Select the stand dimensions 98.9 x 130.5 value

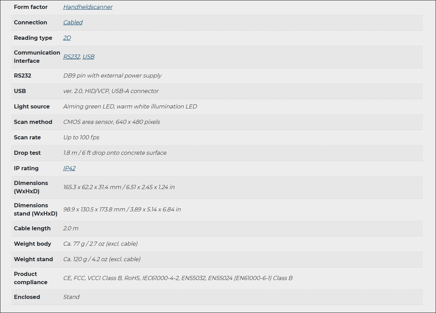pyautogui.click(x=122, y=209)
